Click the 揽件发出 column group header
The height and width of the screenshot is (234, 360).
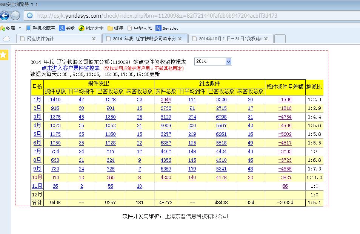(x=99, y=84)
